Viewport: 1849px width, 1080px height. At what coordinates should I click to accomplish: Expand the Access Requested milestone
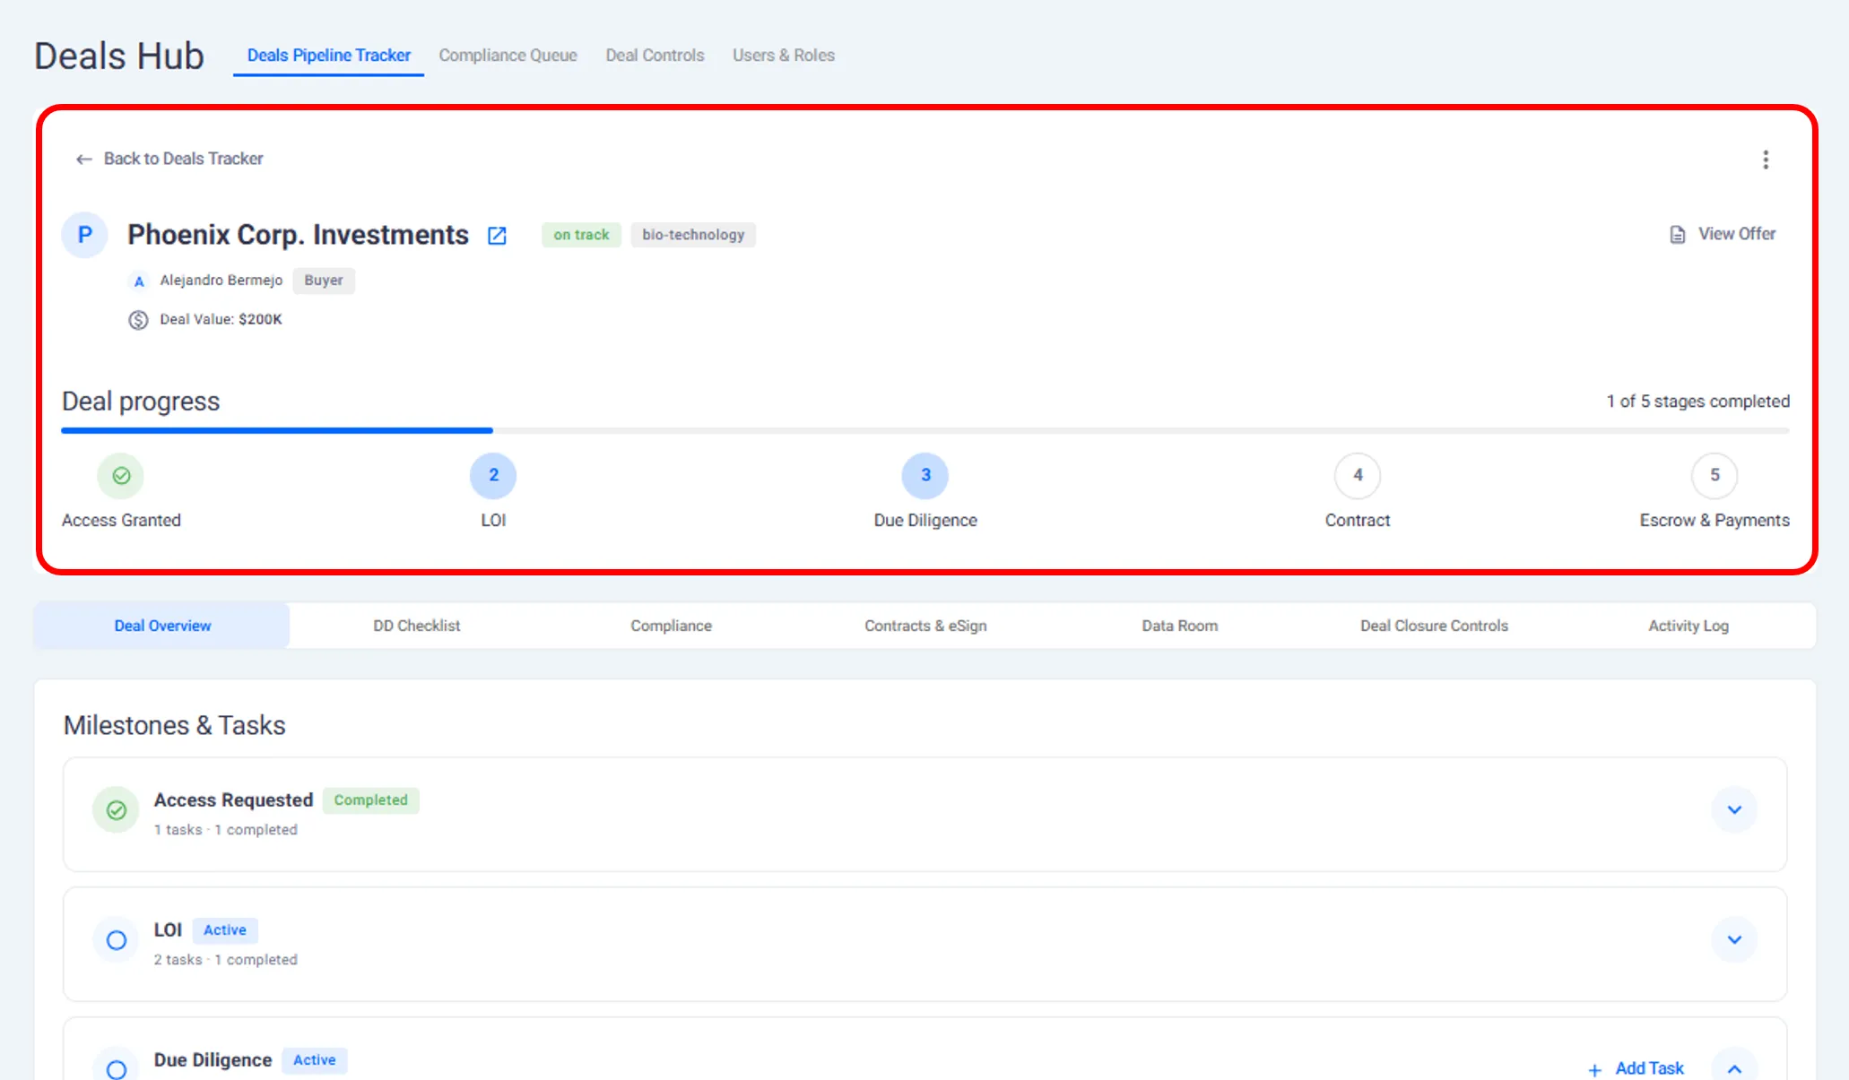tap(1734, 810)
